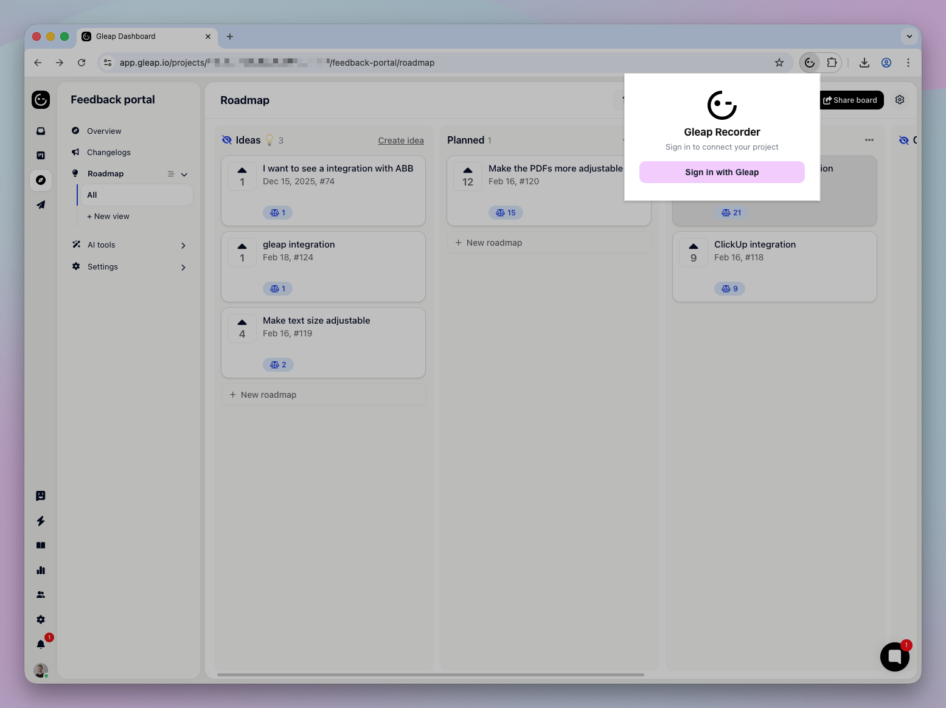The width and height of the screenshot is (946, 708).
Task: Click the 21 badge on the partly hidden card
Action: coord(732,212)
